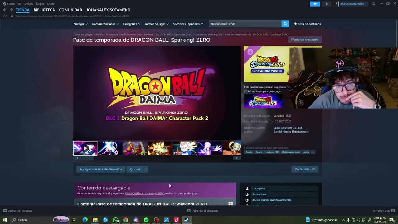
Task: Click the left arrow of thumbnail strip
Action: [77, 158]
